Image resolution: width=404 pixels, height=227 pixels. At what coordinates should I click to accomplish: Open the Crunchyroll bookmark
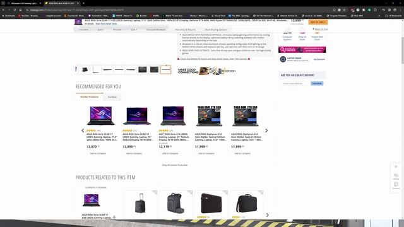pos(74,16)
